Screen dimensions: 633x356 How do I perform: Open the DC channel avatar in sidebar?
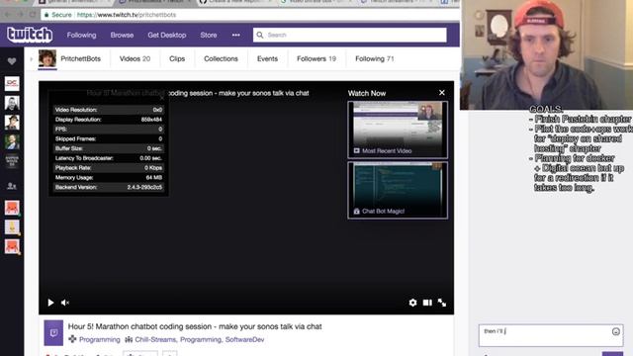[x=12, y=83]
